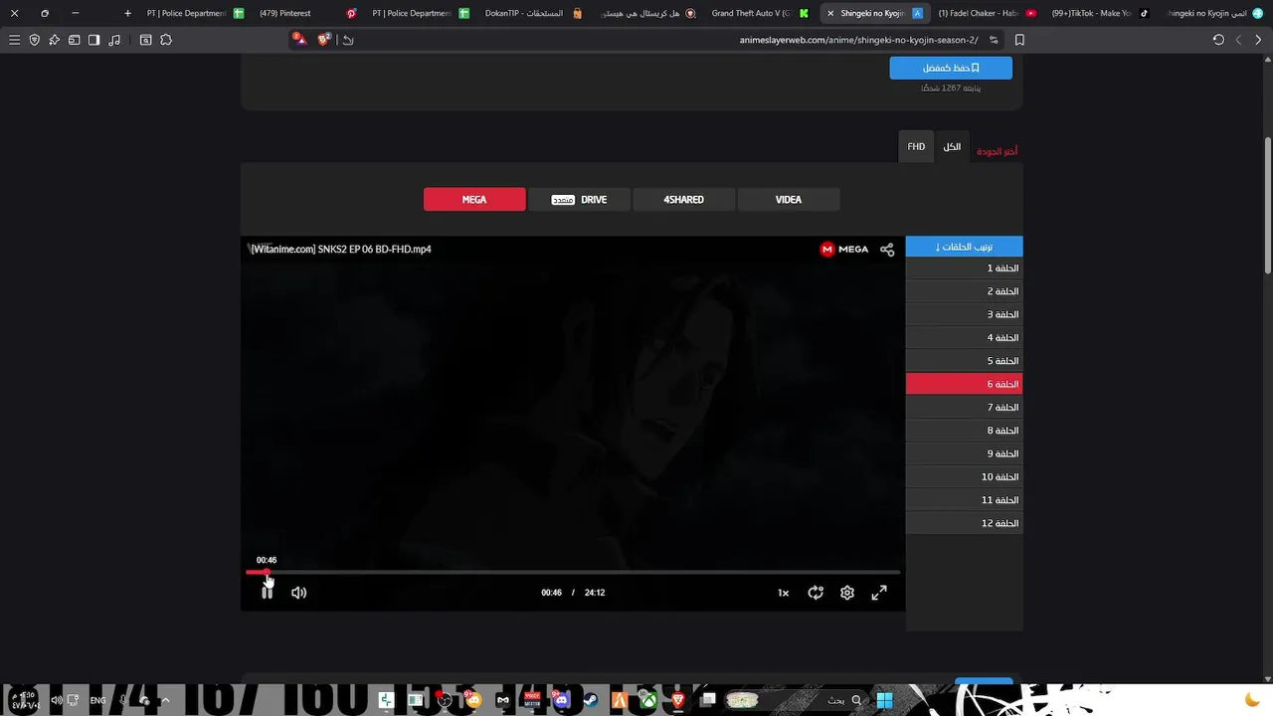The image size is (1273, 716).
Task: Open Discord from the taskbar
Action: click(562, 700)
